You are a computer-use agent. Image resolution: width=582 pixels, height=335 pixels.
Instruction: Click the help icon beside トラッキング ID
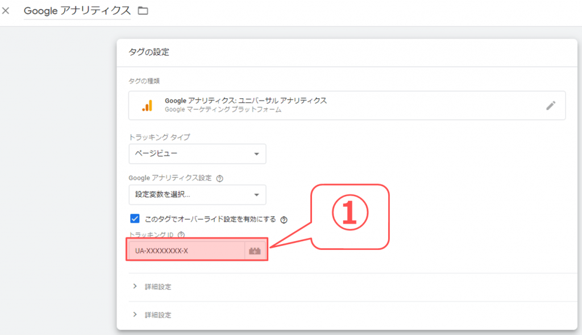181,235
